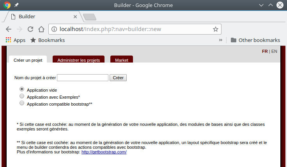Select Application avec Exemples radio button
Viewport: 287px width, 167px height.
[22, 96]
